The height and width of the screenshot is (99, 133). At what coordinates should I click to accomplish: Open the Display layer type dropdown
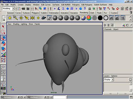[x=113, y=80]
